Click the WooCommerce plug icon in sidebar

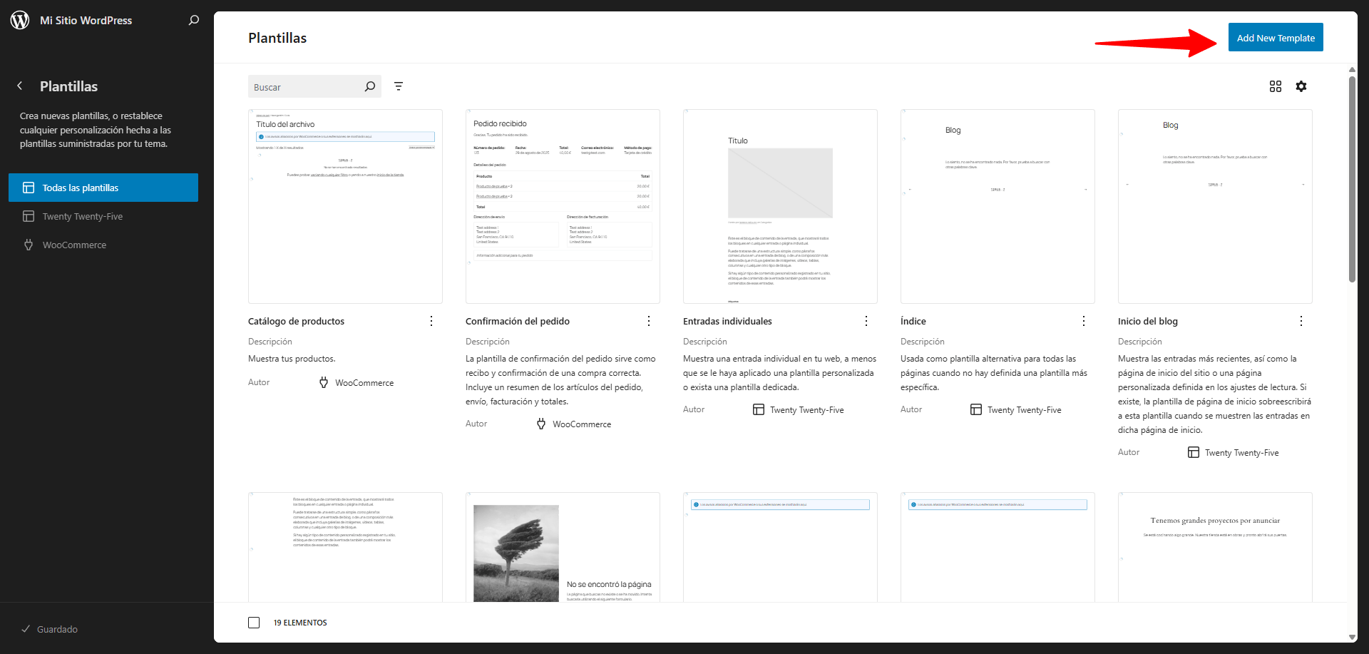pyautogui.click(x=29, y=245)
